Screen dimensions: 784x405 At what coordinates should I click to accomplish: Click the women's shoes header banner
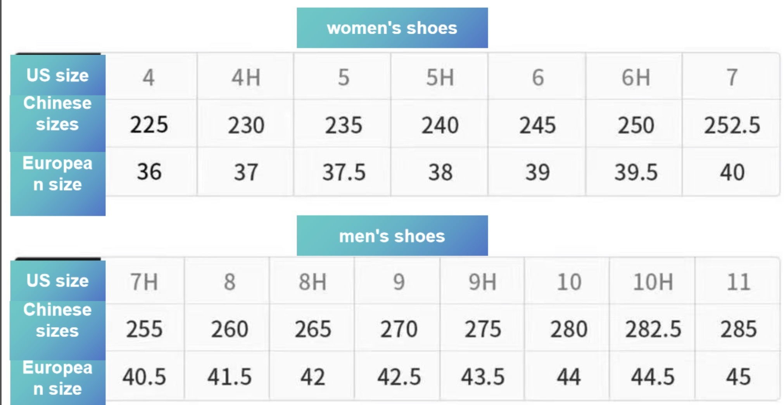392,28
